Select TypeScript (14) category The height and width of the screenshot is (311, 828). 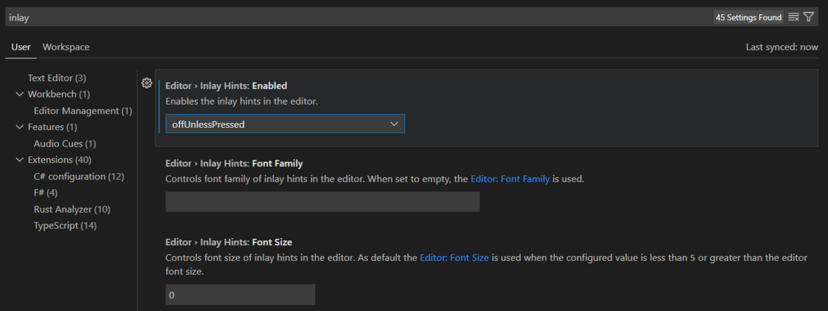tap(65, 226)
